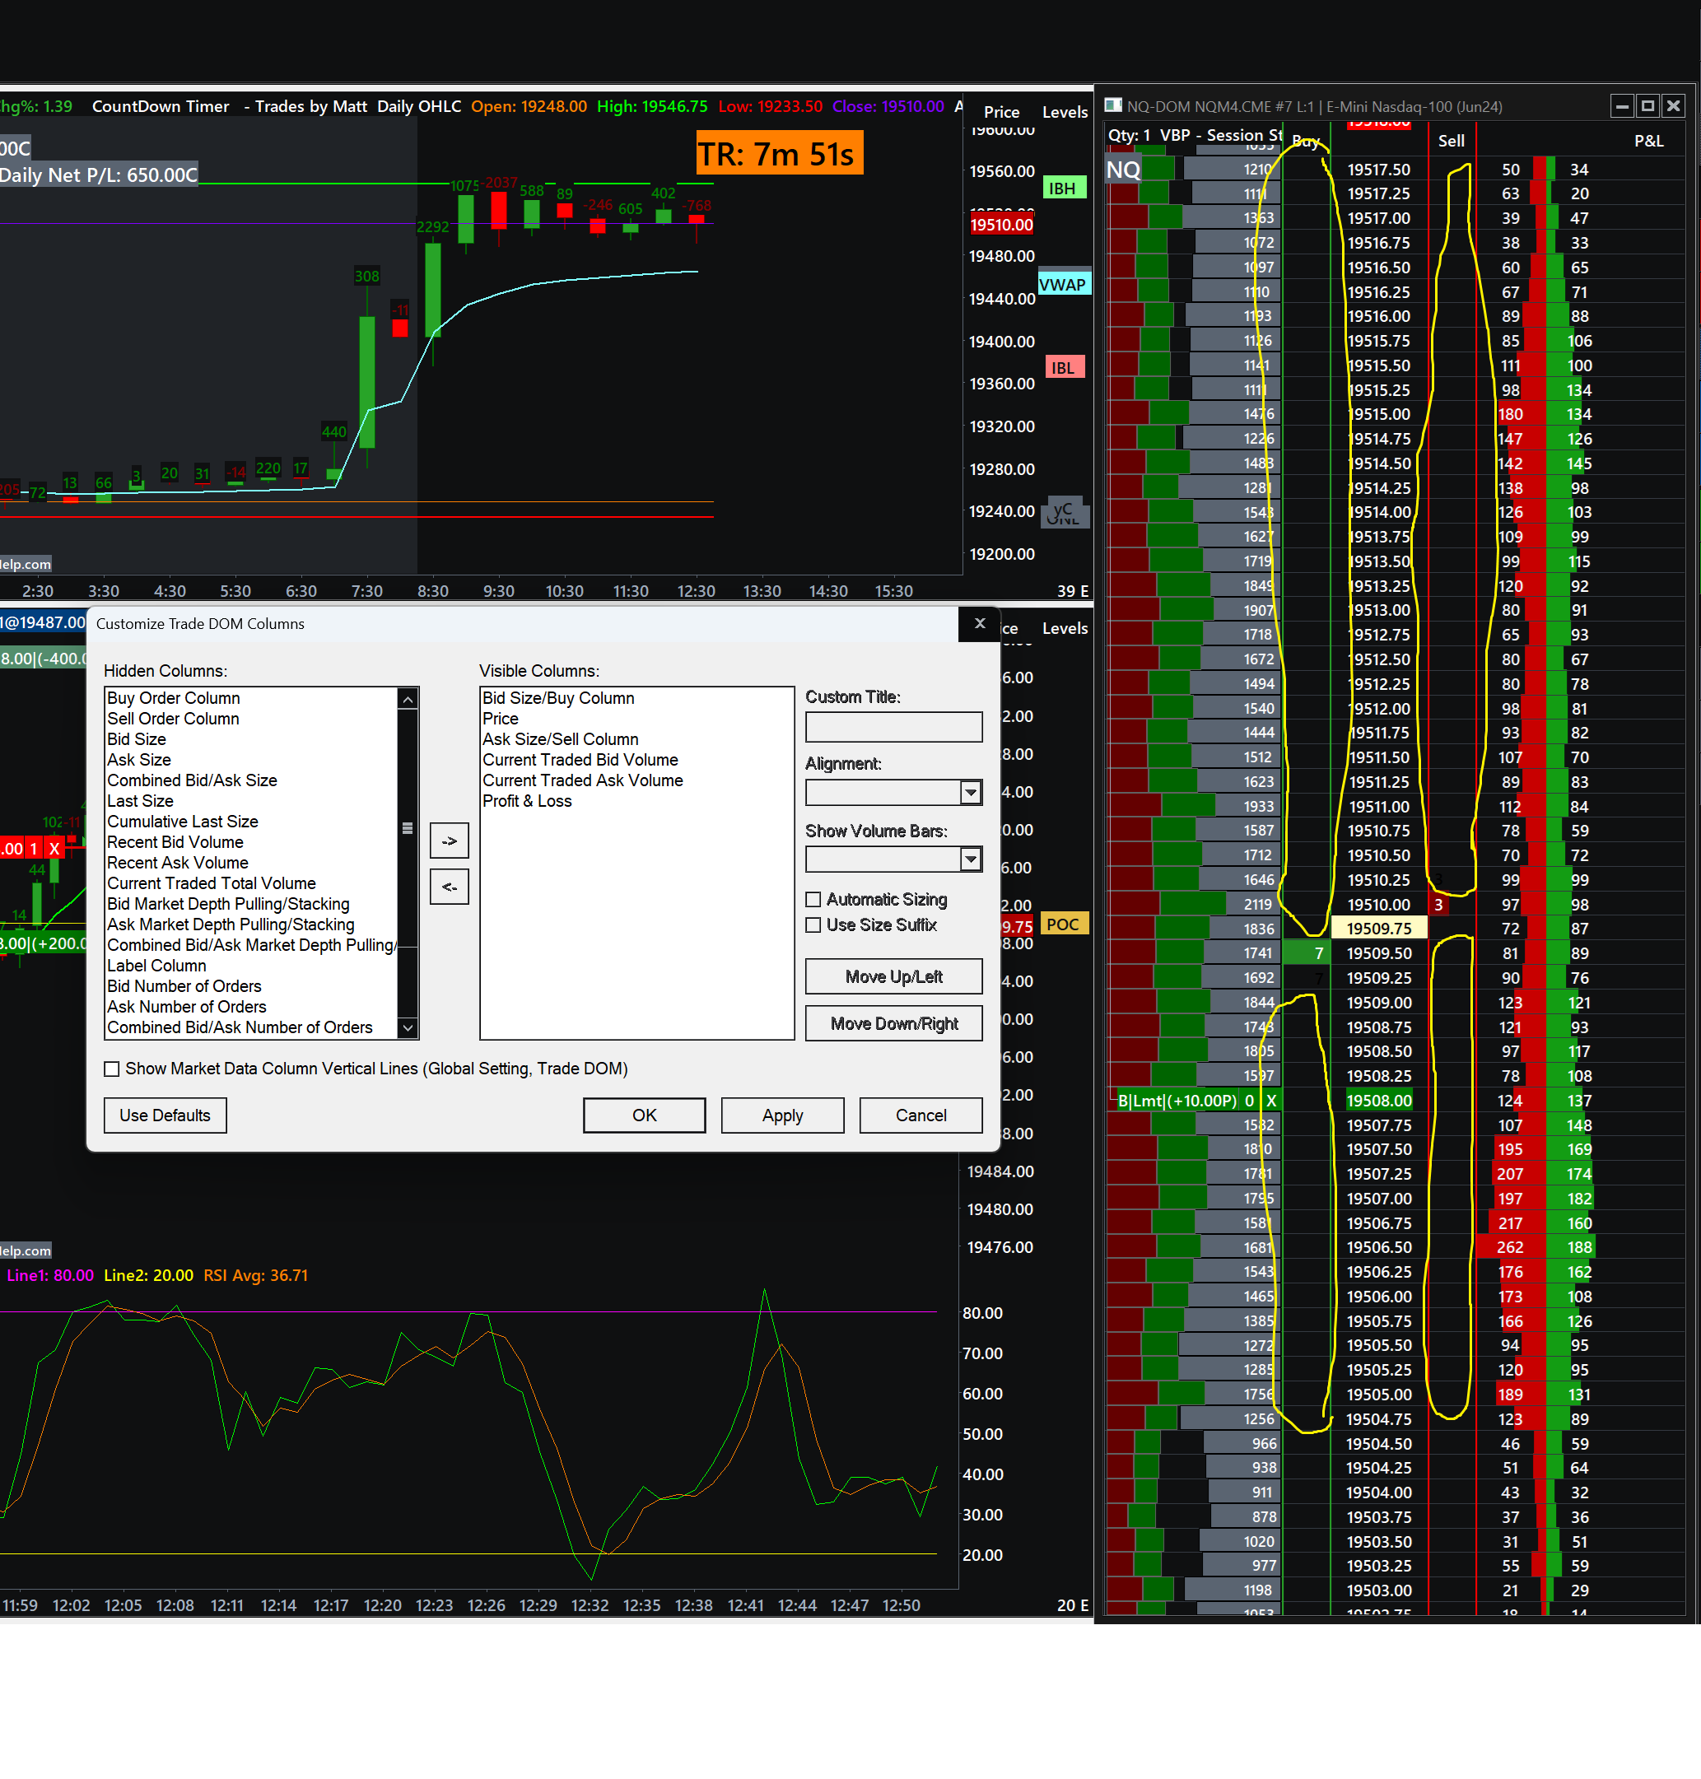Click the red X on the chart order marker
The height and width of the screenshot is (1779, 1701).
pyautogui.click(x=54, y=848)
